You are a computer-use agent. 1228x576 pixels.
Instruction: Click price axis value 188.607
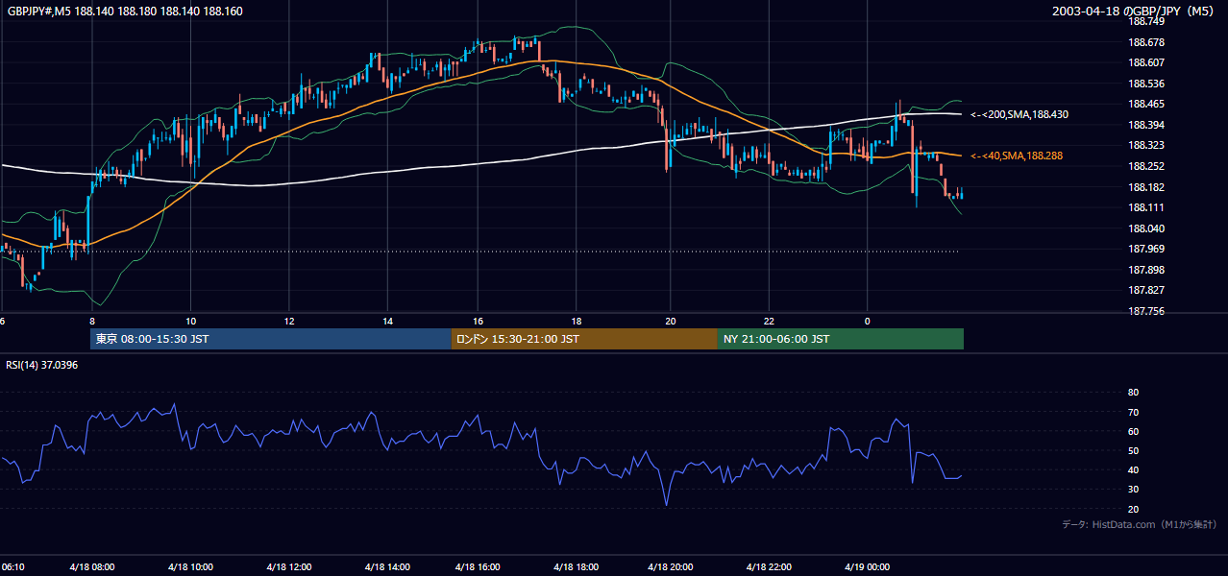1145,62
